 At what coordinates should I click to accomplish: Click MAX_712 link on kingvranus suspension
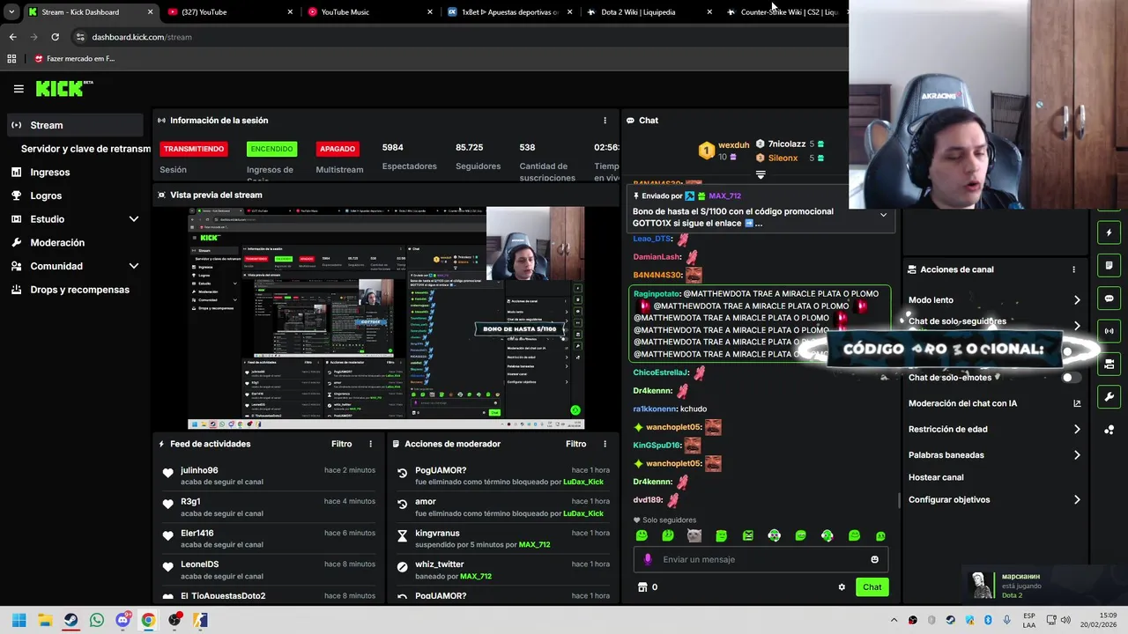[534, 545]
